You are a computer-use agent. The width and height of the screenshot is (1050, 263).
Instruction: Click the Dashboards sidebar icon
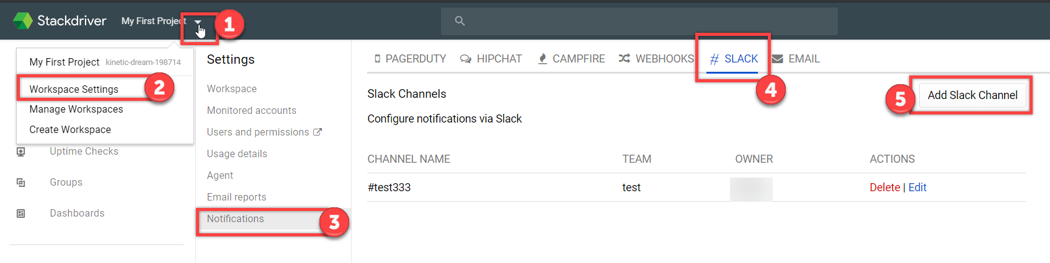[20, 213]
